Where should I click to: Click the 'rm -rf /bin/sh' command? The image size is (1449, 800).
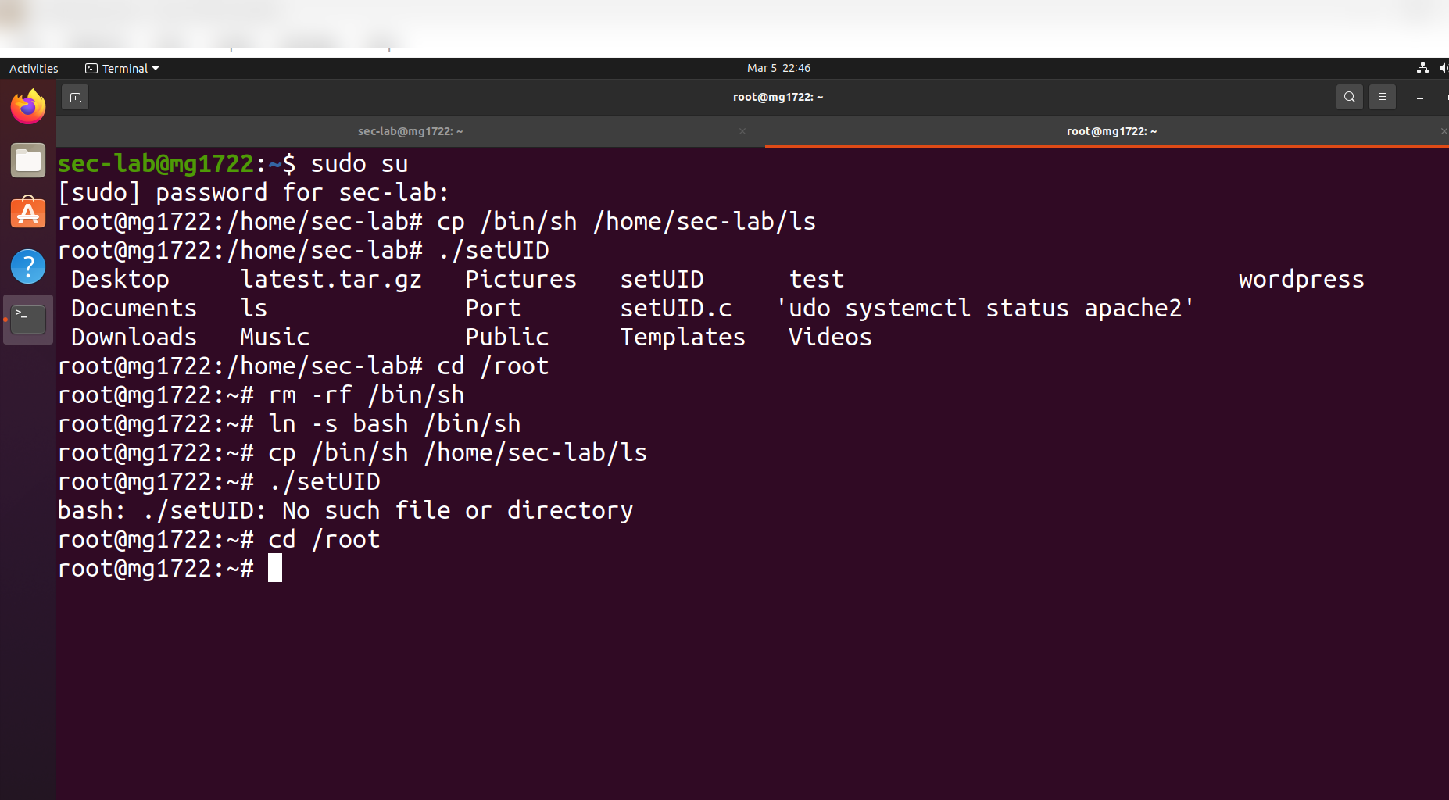(x=367, y=395)
